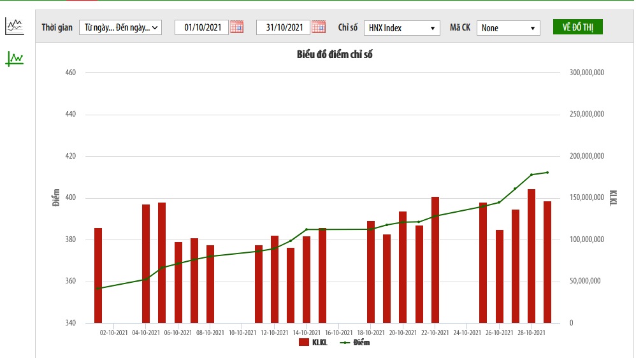Toggle KLKL series via legend label
Image resolution: width=636 pixels, height=358 pixels.
[x=319, y=343]
